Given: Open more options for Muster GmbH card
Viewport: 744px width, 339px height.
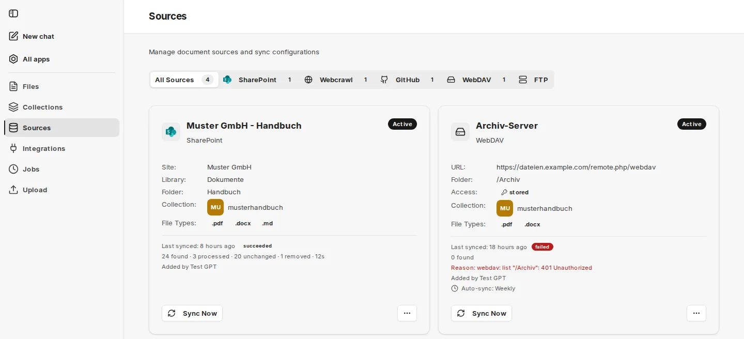Looking at the screenshot, I should coord(407,313).
